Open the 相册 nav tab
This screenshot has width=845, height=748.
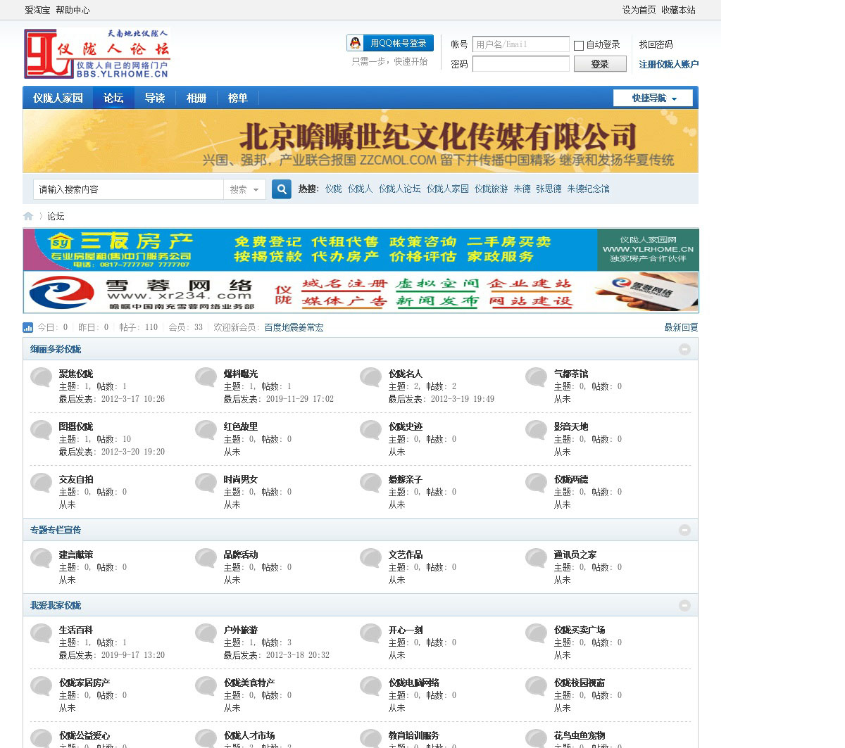(196, 98)
